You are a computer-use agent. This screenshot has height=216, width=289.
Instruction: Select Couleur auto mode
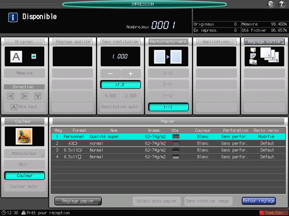(x=25, y=186)
